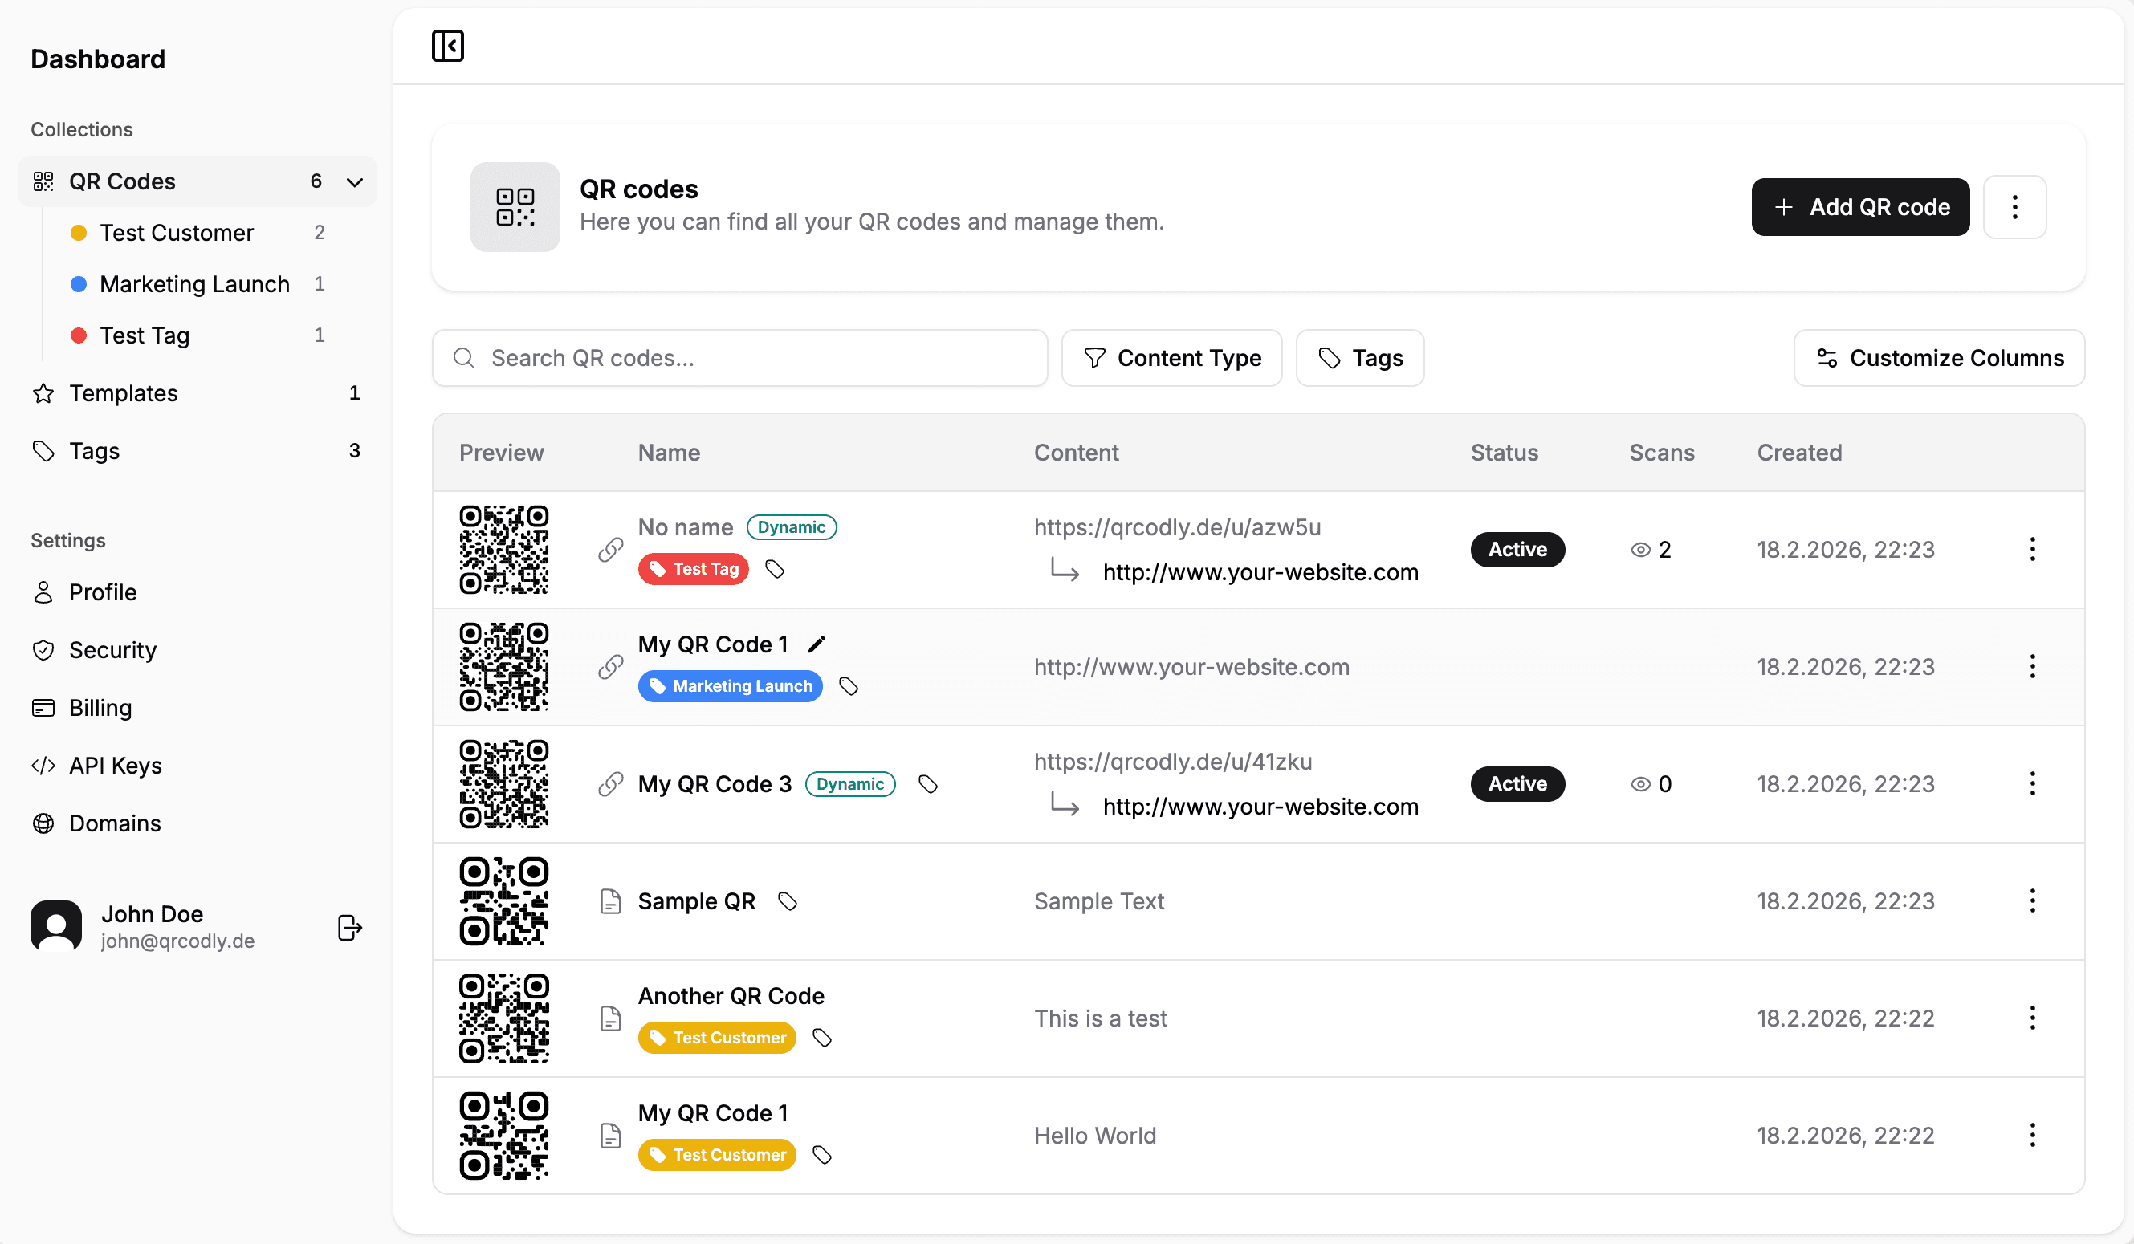This screenshot has height=1244, width=2134.
Task: Click the QR preview thumbnail of My QR Code 3
Action: tap(503, 783)
